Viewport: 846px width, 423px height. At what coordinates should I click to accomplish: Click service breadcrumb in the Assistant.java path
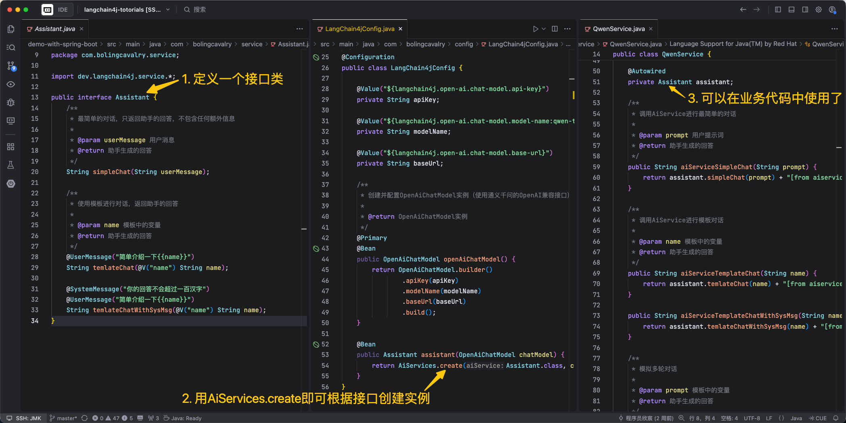[x=252, y=44]
